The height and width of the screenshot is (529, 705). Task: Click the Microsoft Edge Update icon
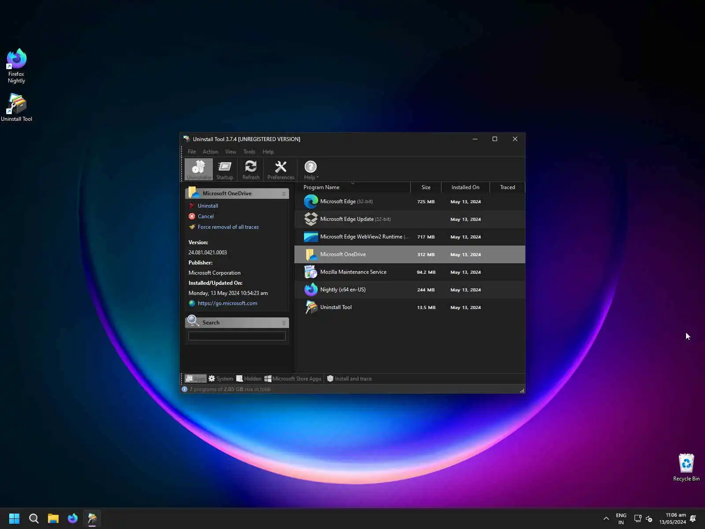311,219
